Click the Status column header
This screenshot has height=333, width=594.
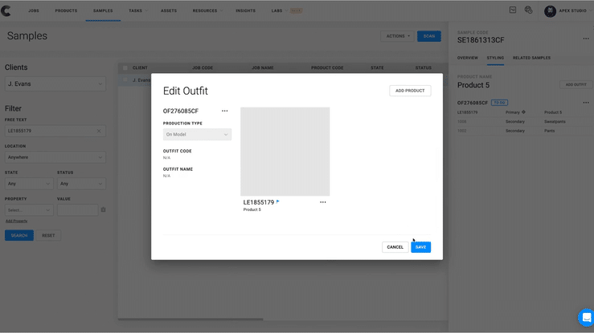[x=423, y=68]
